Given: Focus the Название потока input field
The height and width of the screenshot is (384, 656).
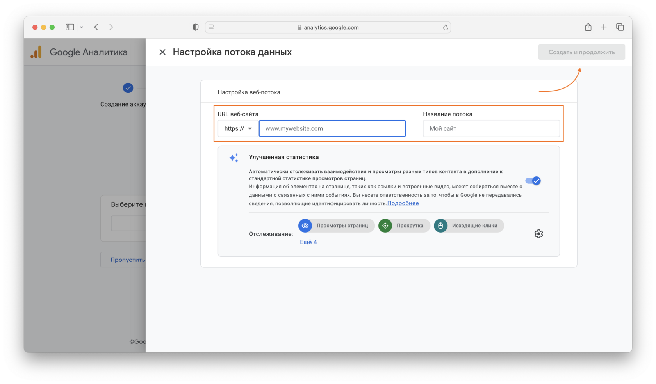Looking at the screenshot, I should tap(491, 128).
